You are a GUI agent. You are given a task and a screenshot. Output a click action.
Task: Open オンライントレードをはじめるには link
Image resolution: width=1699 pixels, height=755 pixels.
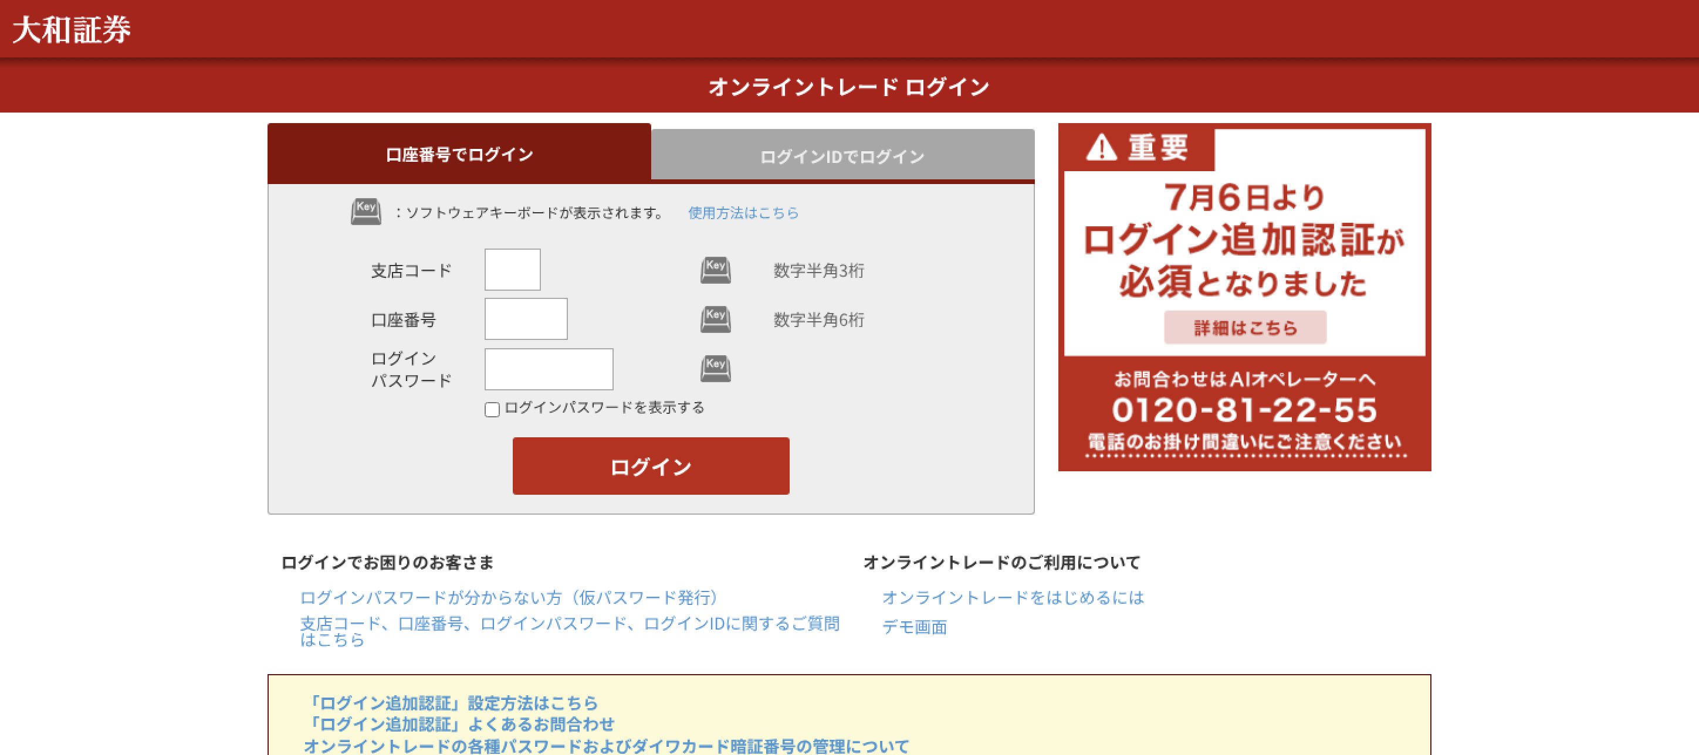[1013, 597]
